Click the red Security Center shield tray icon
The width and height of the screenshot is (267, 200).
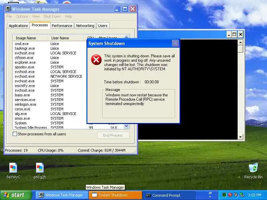(x=230, y=195)
